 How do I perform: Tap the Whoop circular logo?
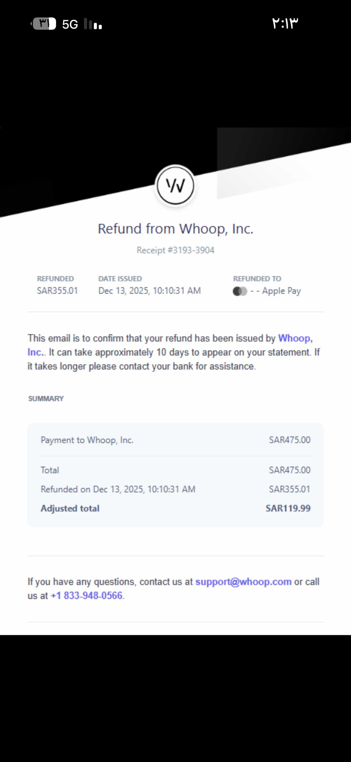[x=175, y=186]
